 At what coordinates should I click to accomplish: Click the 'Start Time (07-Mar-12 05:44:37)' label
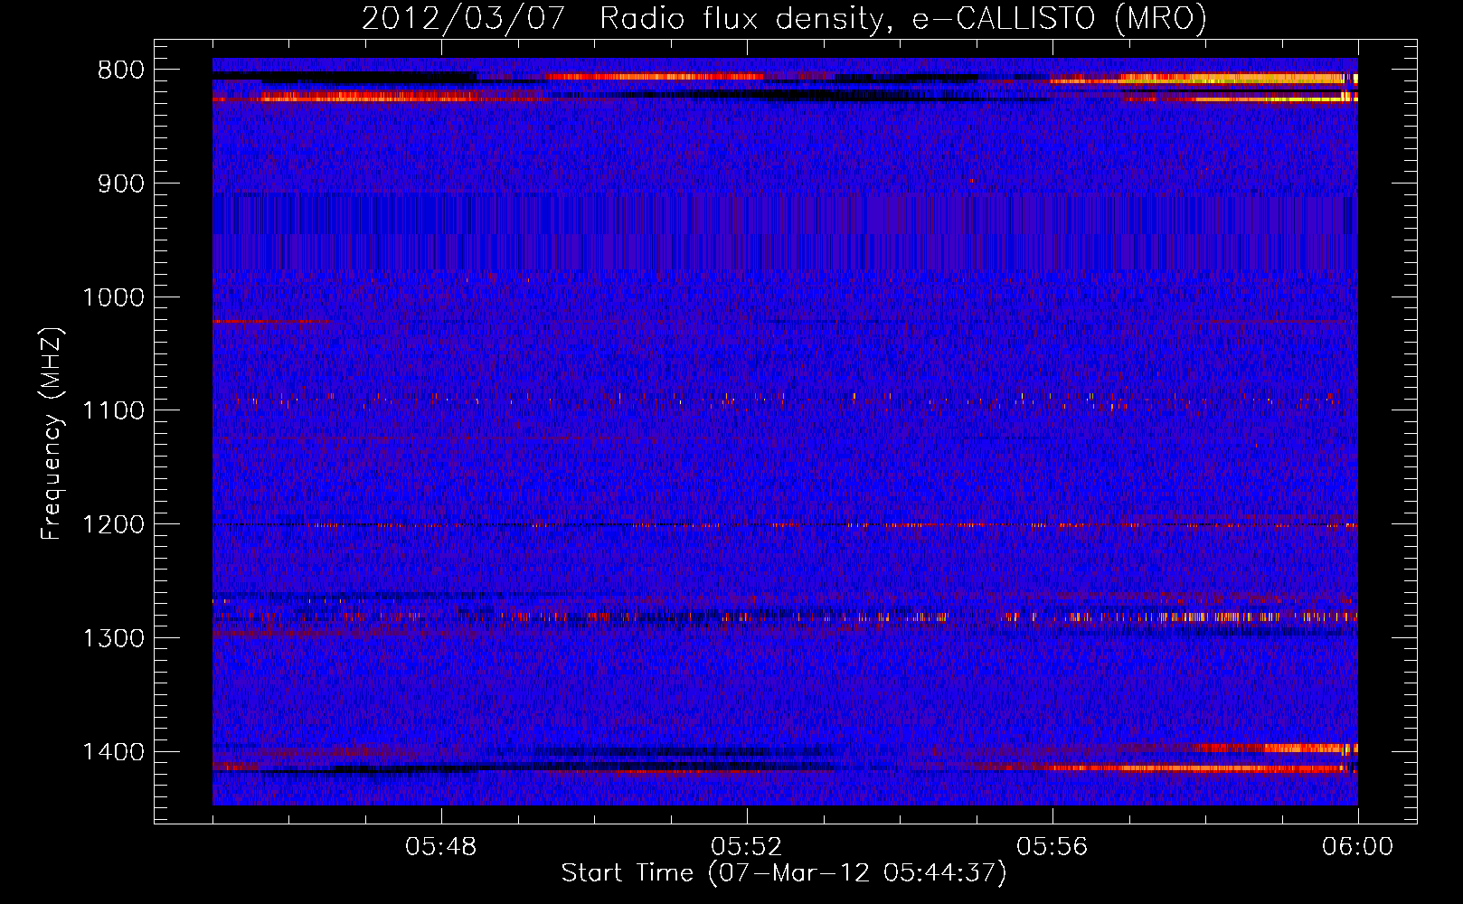tap(784, 873)
